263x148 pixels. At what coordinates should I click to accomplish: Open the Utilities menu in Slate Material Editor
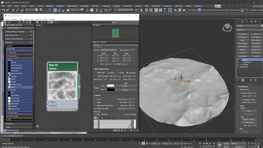click(x=52, y=19)
